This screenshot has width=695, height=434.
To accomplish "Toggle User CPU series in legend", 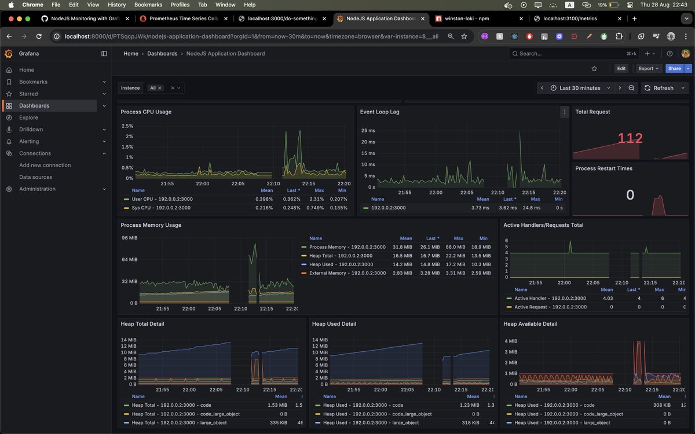I will [162, 199].
